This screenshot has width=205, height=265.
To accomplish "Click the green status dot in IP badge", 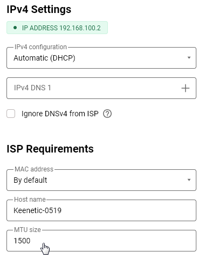I will (15, 28).
